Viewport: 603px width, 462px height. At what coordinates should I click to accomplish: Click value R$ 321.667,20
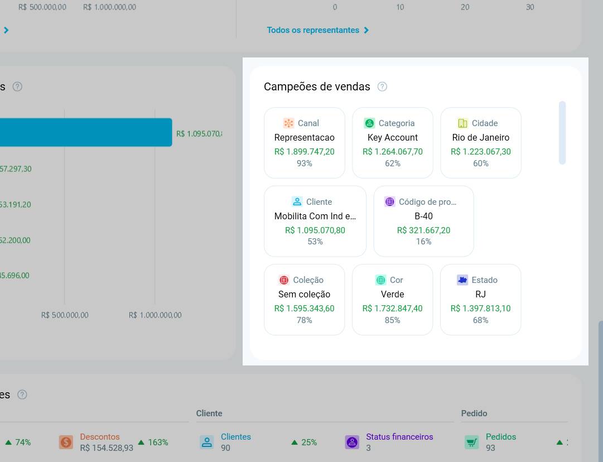424,230
